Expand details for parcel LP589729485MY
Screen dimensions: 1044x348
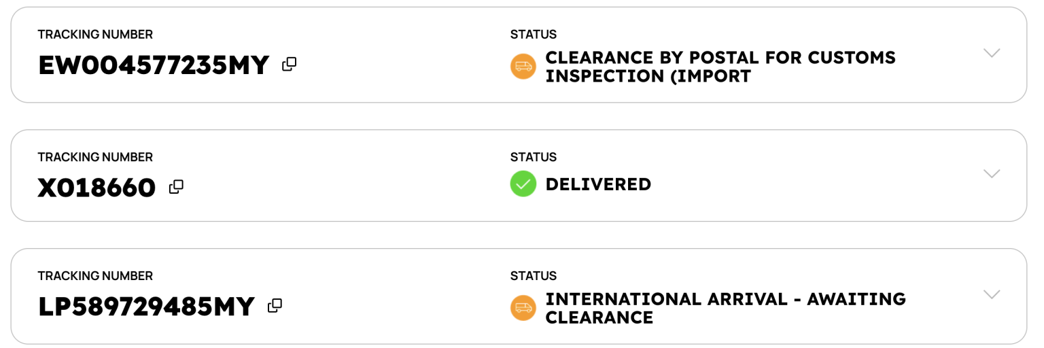coord(992,295)
